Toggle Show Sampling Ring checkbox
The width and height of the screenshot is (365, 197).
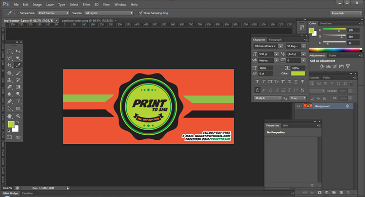(140, 13)
